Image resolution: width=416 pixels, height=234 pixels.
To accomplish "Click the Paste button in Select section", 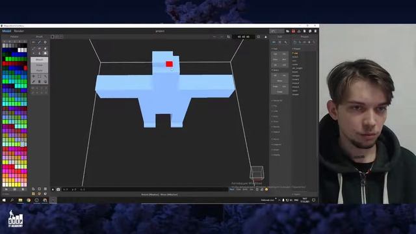I will pos(279,92).
